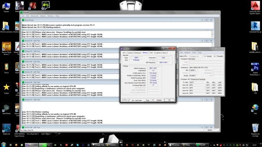This screenshot has height=147, width=262.
Task: Open Prime95 Options menu
Action: point(43,16)
